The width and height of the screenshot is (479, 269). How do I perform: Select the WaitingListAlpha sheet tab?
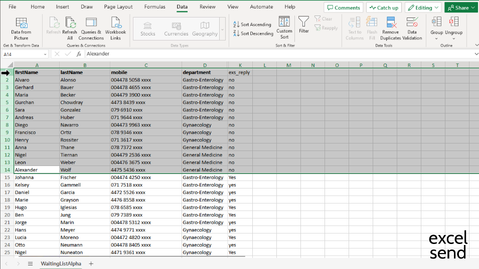point(61,264)
